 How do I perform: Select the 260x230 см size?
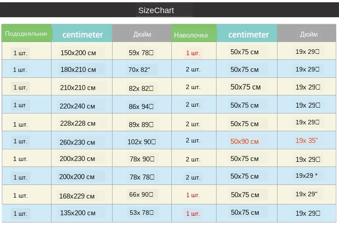(x=77, y=142)
